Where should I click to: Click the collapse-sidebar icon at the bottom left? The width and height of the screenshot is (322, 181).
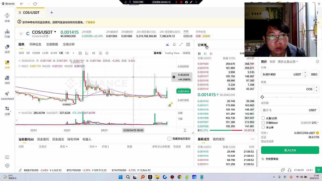[x=7, y=157]
